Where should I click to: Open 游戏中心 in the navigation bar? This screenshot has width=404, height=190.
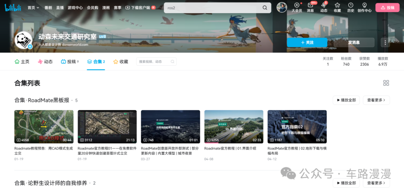(x=75, y=8)
